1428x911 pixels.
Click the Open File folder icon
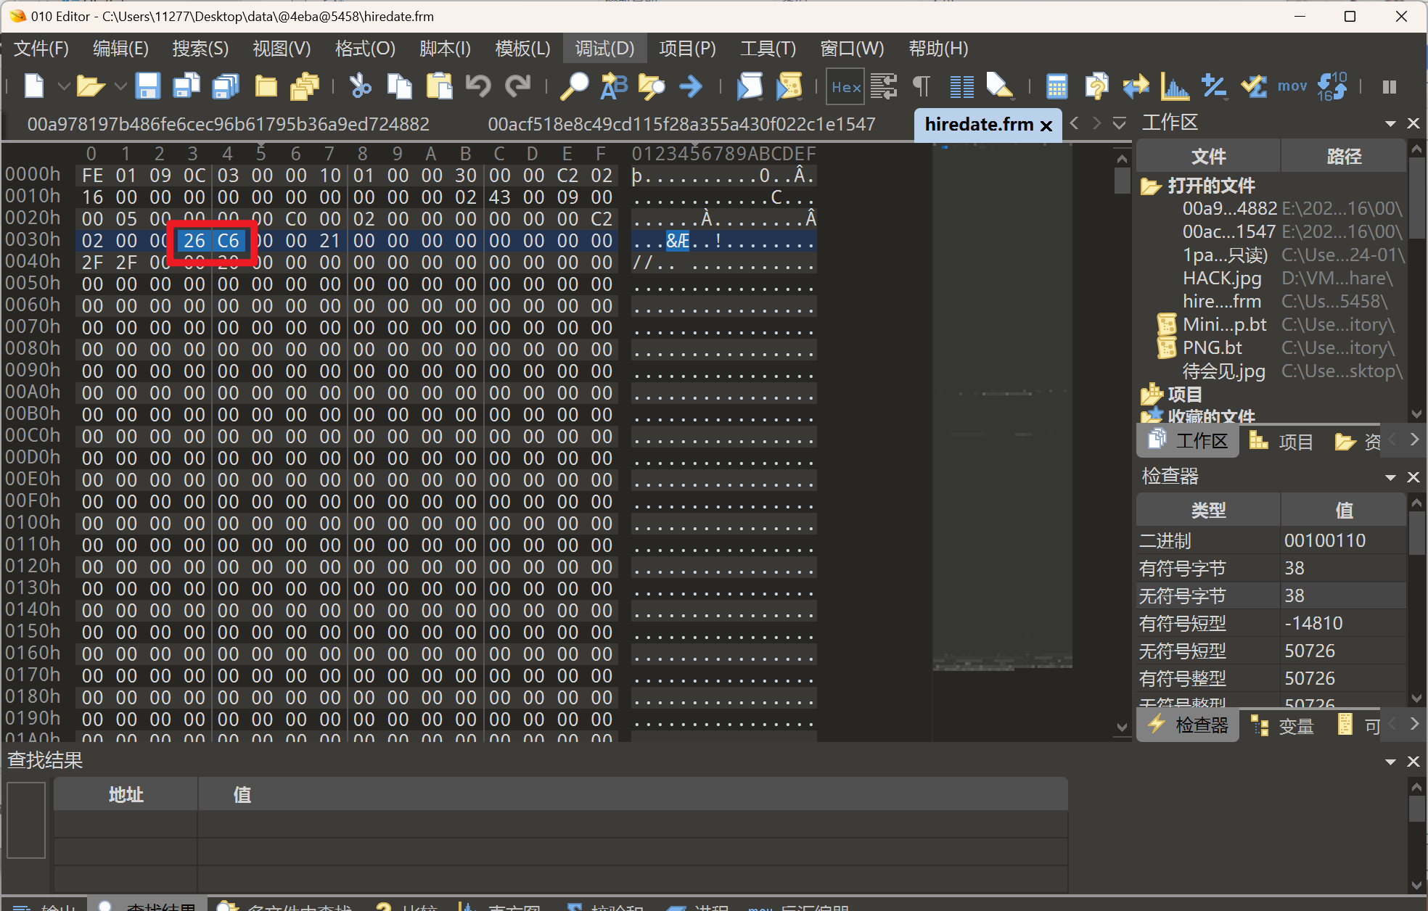(91, 87)
